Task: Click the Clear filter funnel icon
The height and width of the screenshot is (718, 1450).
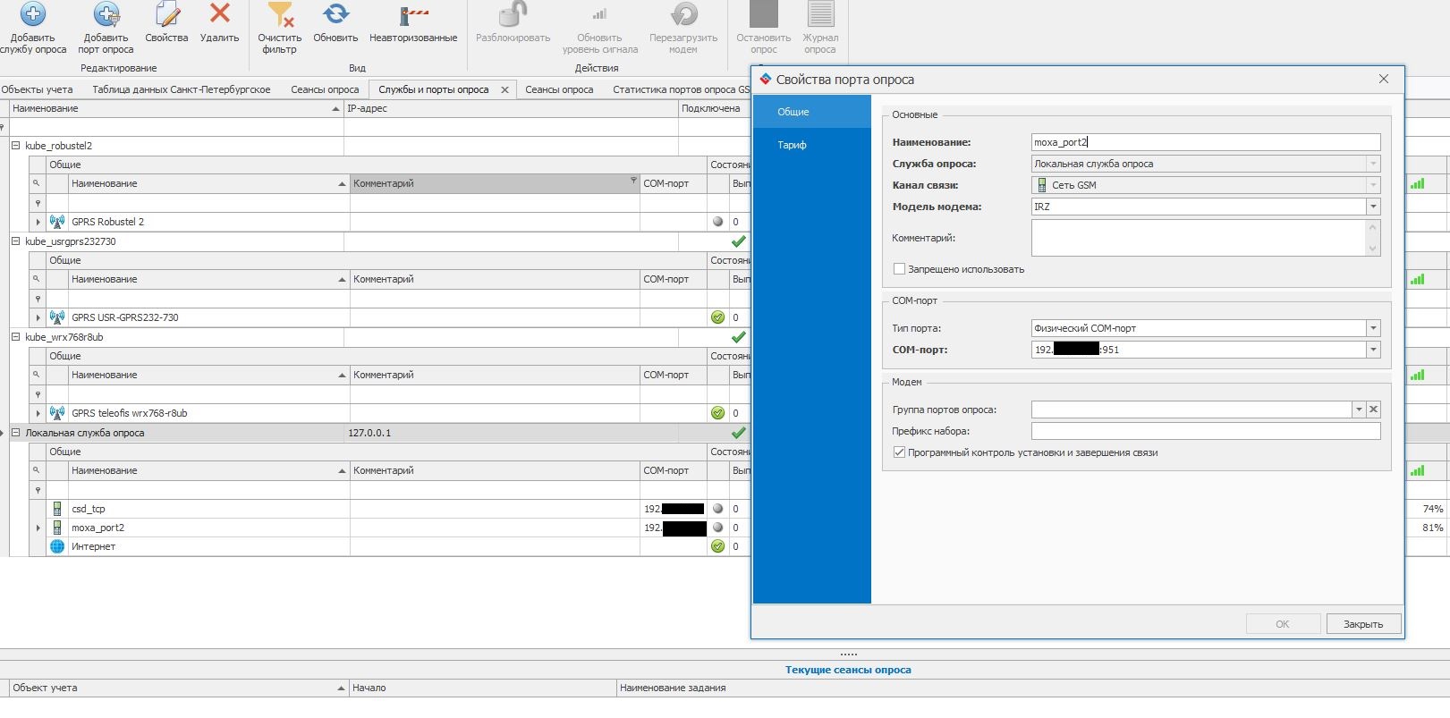Action: 280,15
